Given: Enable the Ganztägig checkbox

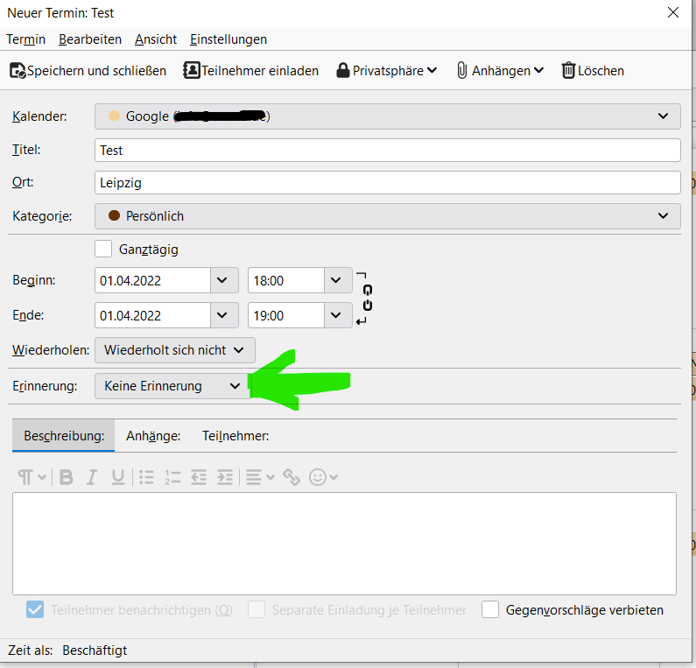Looking at the screenshot, I should click(103, 250).
